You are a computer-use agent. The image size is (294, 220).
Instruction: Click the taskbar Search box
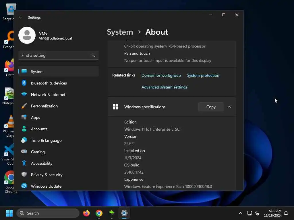pyautogui.click(x=48, y=213)
